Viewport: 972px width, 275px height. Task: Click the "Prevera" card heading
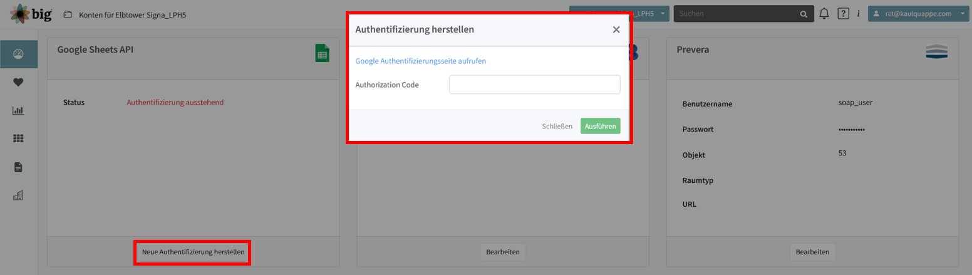693,49
